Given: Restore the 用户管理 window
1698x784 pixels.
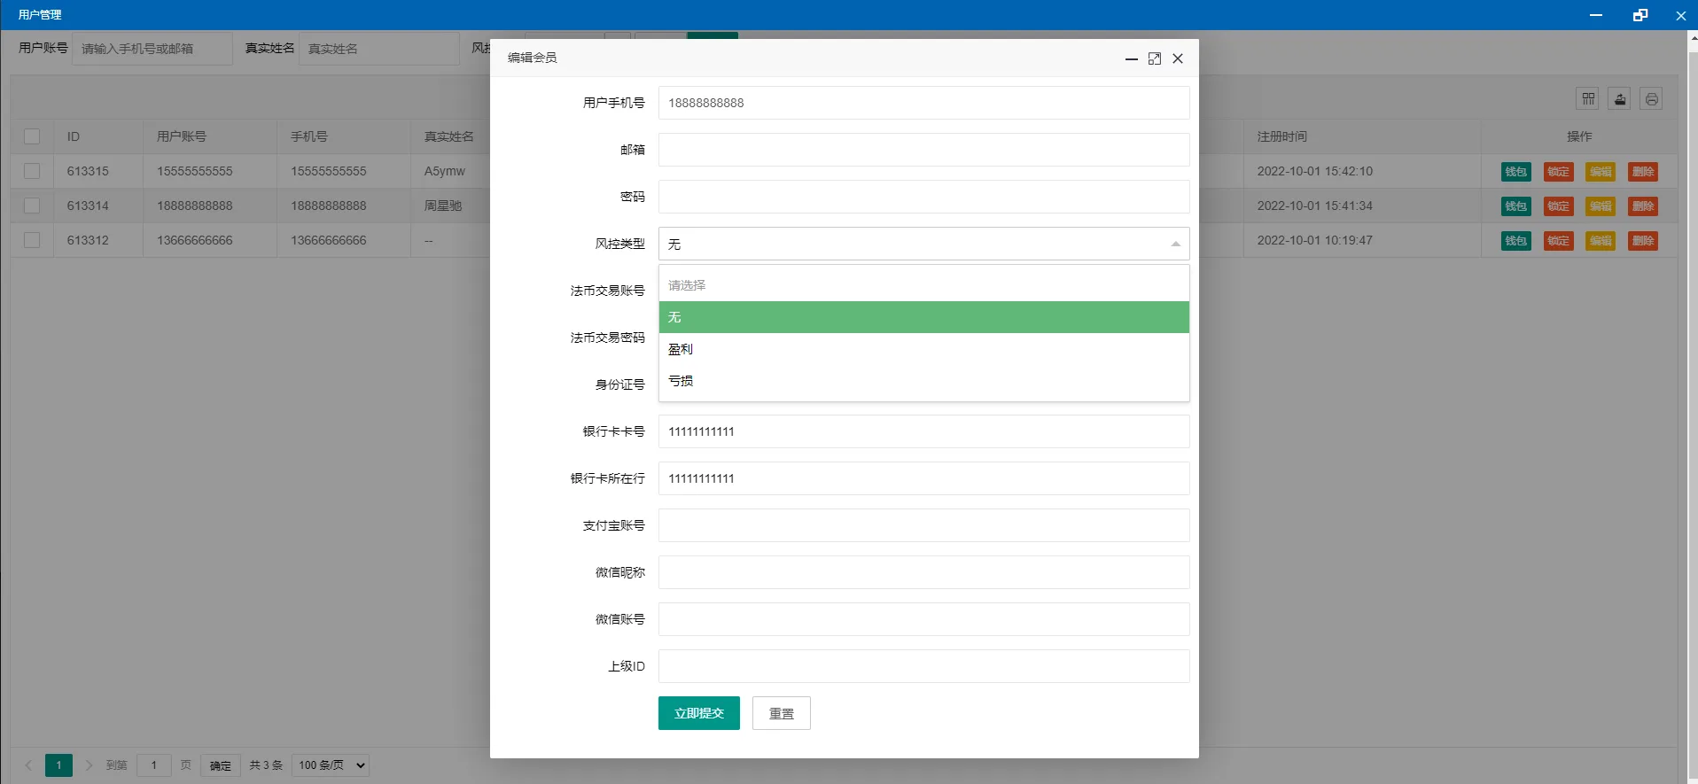Looking at the screenshot, I should [1640, 15].
